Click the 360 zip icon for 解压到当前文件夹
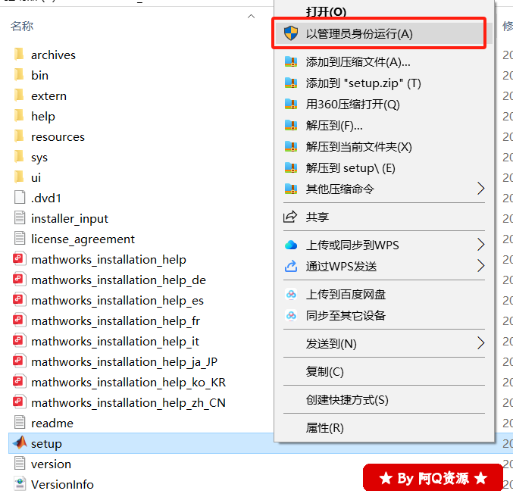 click(x=291, y=146)
